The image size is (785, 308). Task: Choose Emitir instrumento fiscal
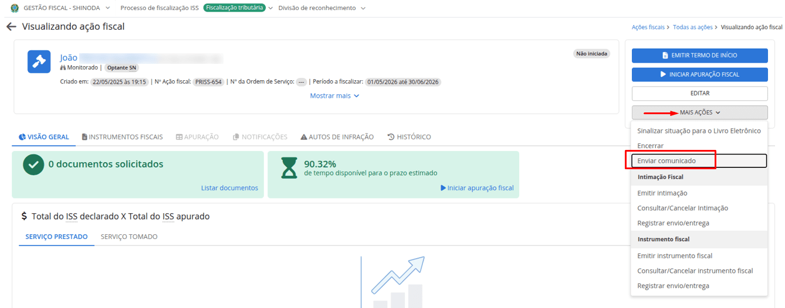(x=699, y=256)
